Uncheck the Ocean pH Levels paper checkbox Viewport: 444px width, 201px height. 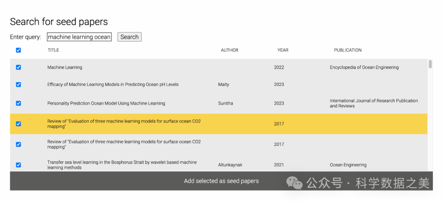[18, 85]
